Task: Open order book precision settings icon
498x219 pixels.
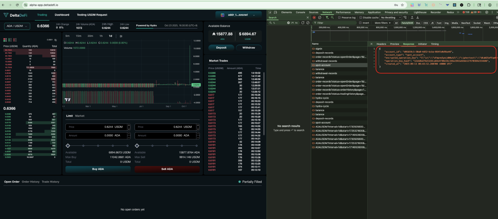Action: [x=55, y=40]
